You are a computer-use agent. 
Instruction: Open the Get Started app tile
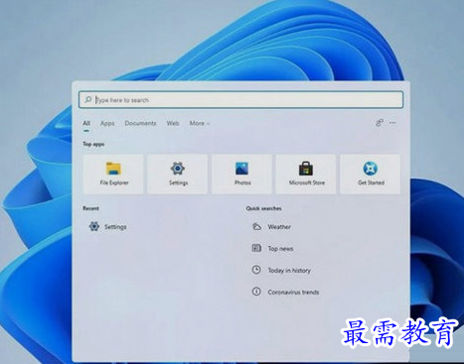(x=371, y=174)
